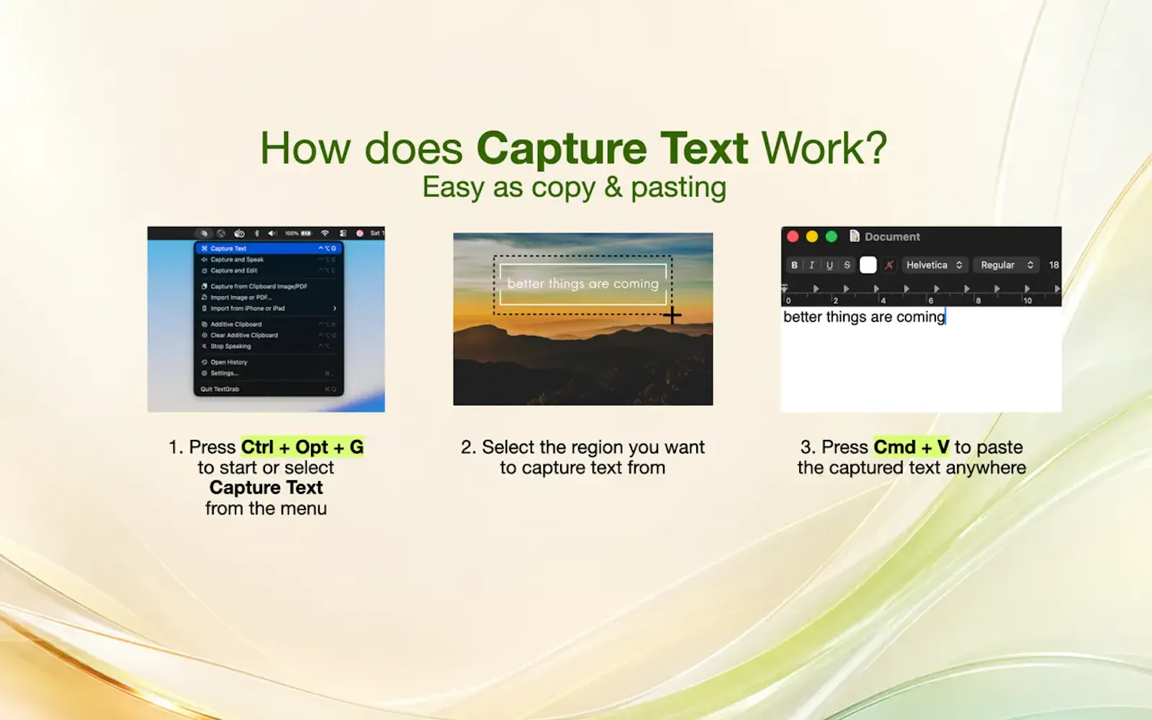Click the 100% battery indicator
This screenshot has width=1152, height=720.
[298, 233]
